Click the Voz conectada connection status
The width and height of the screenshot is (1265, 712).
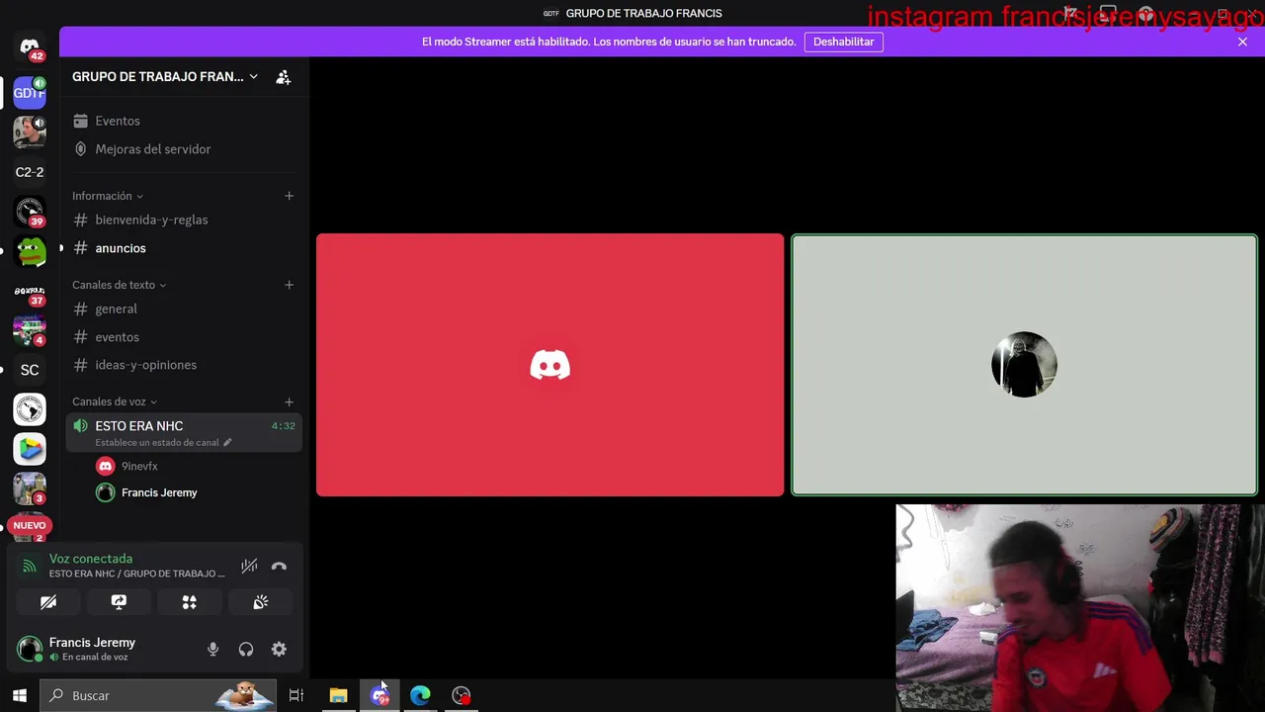(91, 559)
